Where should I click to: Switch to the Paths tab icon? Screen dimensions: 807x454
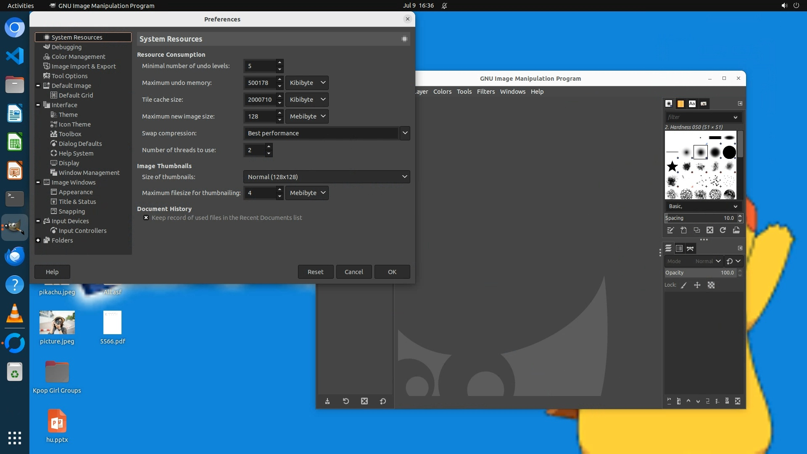tap(690, 248)
